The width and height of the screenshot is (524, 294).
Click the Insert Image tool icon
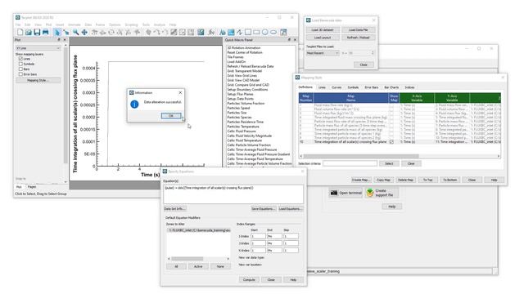pyautogui.click(x=231, y=33)
